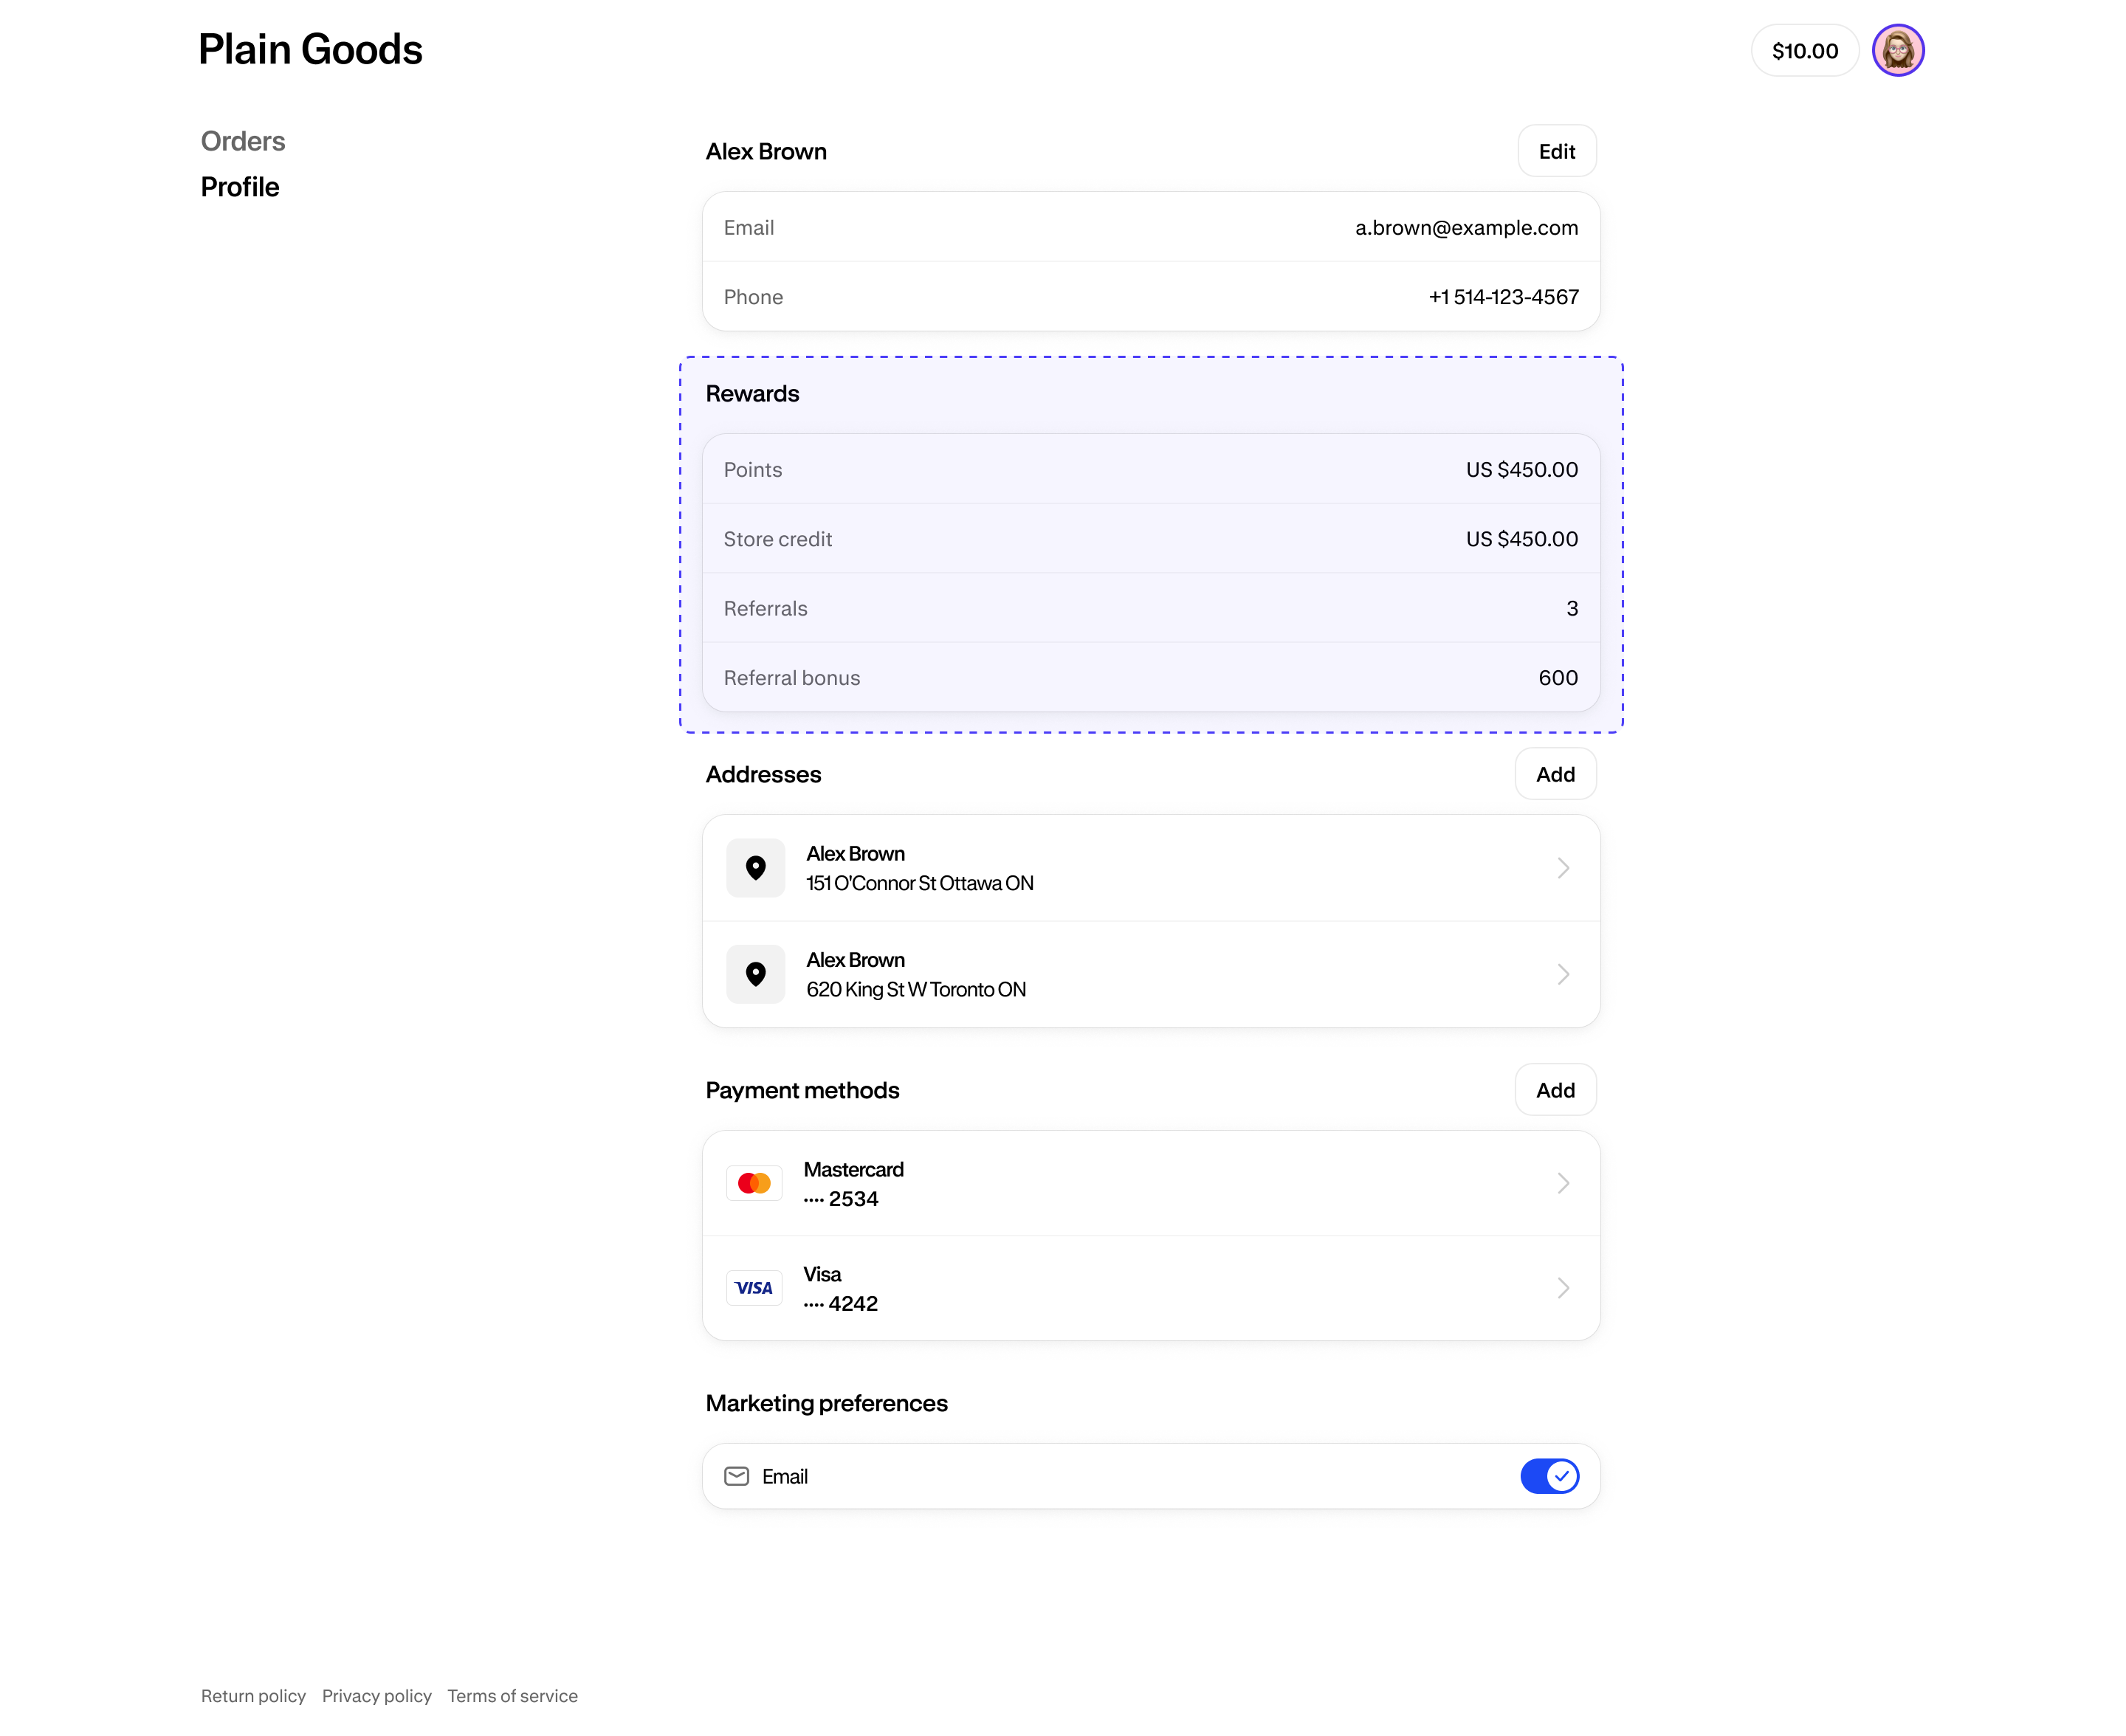The image size is (2126, 1736).
Task: Click the Toronto address location pin icon
Action: tap(756, 974)
